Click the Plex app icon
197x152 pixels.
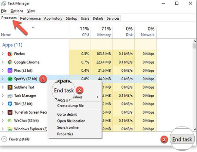10,70
